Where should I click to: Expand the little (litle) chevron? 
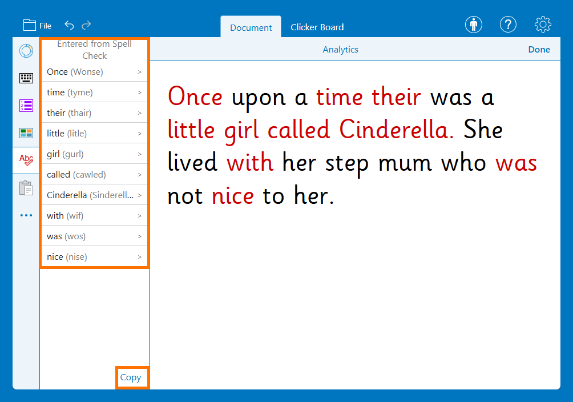140,134
